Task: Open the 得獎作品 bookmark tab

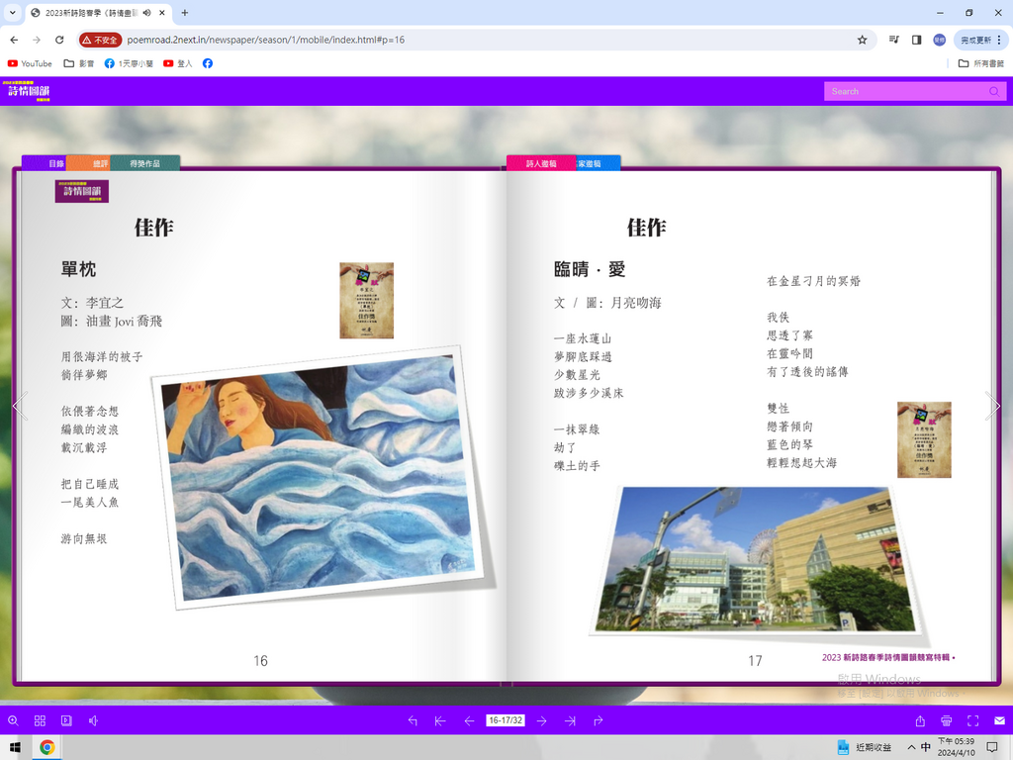Action: pyautogui.click(x=144, y=163)
